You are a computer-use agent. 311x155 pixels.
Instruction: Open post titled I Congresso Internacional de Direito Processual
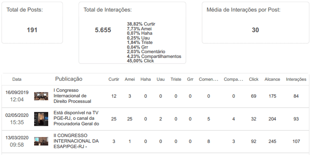[x=73, y=96]
